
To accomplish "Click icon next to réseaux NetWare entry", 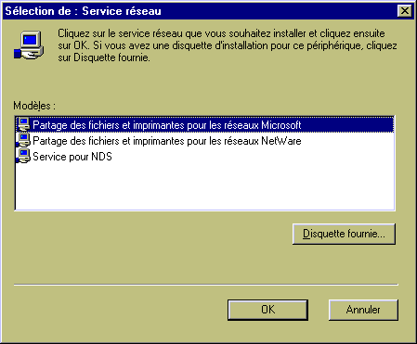I will [23, 140].
